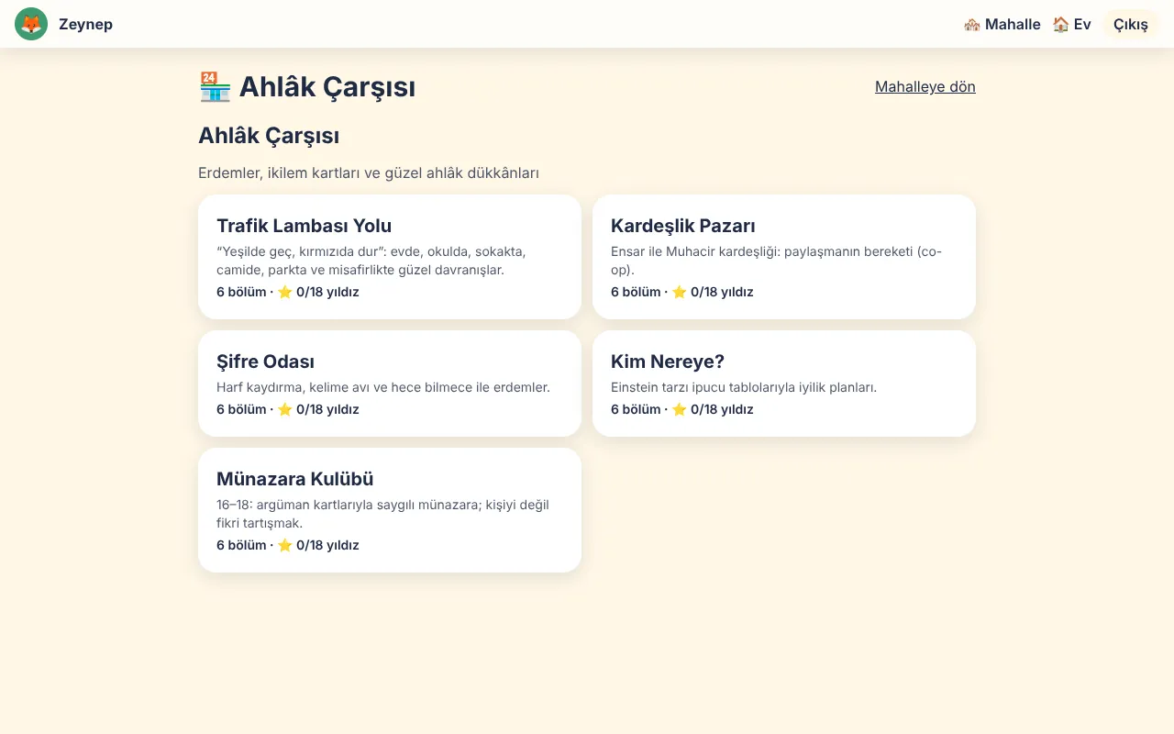1174x734 pixels.
Task: Click the star icon in Kim Nereye? card
Action: click(x=680, y=409)
